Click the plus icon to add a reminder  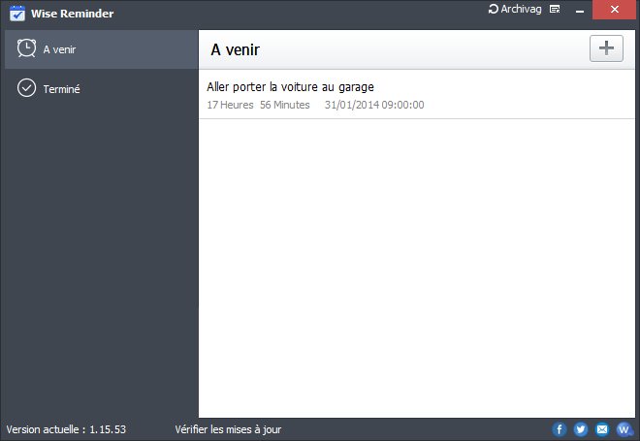click(606, 48)
